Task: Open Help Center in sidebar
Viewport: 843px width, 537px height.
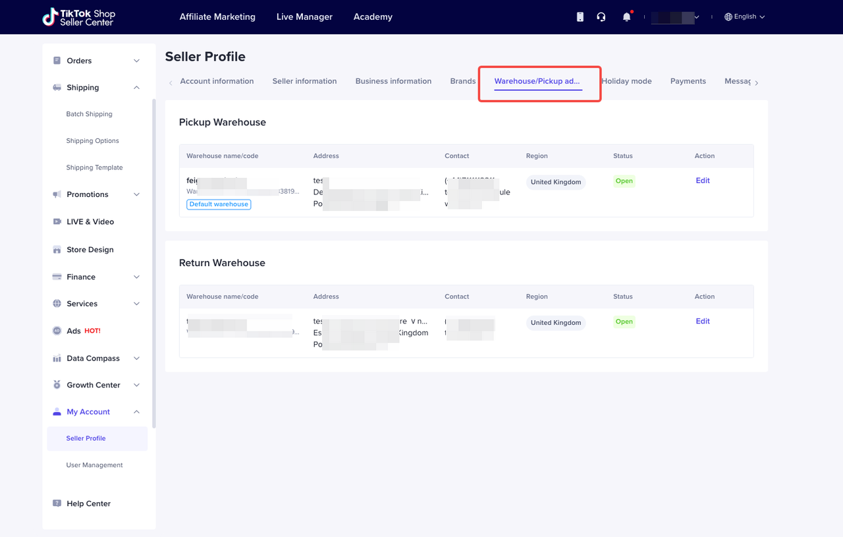Action: point(88,503)
